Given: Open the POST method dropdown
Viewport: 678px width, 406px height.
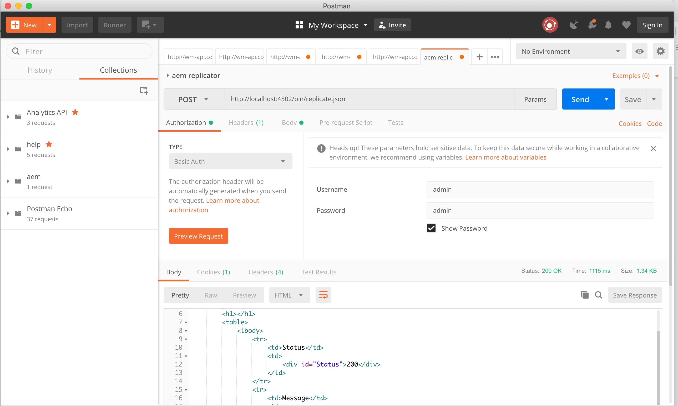Looking at the screenshot, I should tap(194, 99).
